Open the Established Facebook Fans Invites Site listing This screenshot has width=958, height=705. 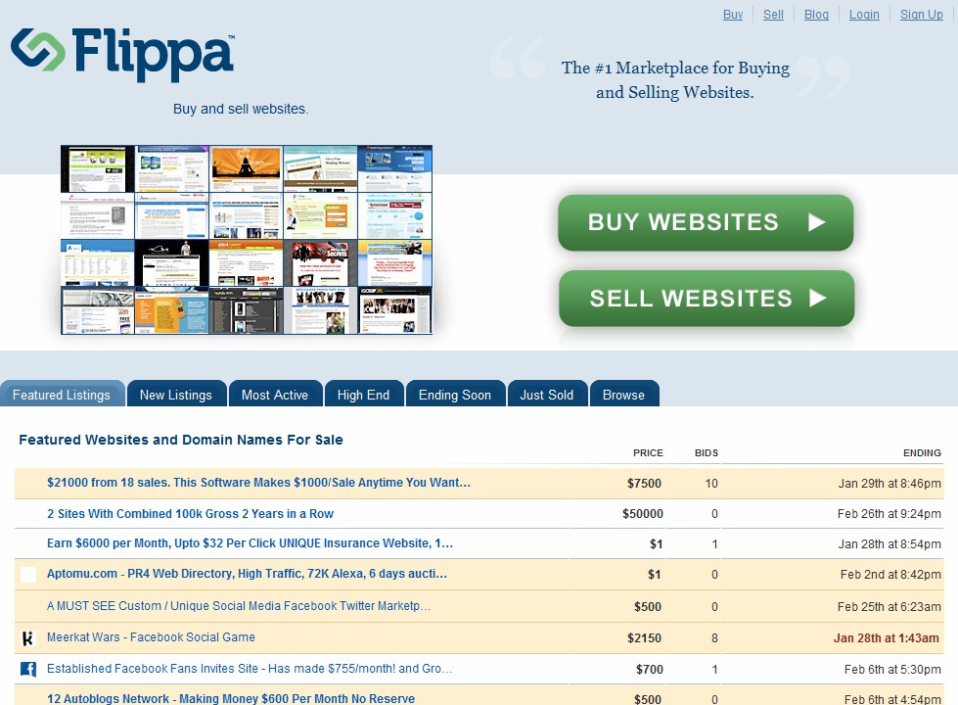click(x=250, y=669)
